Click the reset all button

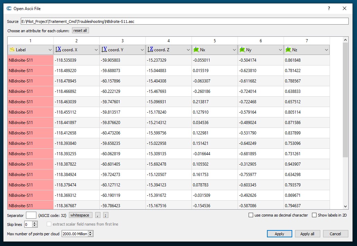coord(80,30)
